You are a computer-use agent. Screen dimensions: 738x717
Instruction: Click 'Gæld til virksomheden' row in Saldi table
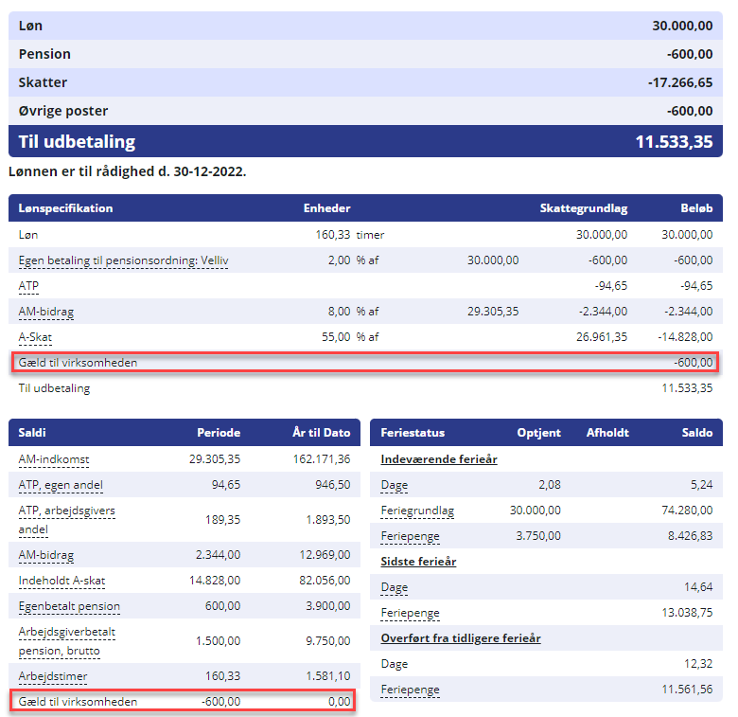183,702
